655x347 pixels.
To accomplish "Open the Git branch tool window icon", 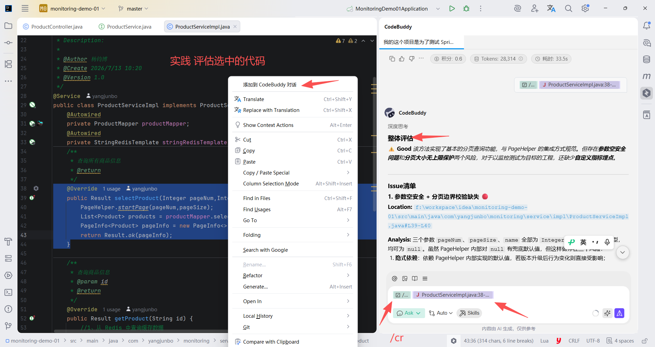I will pos(9,326).
